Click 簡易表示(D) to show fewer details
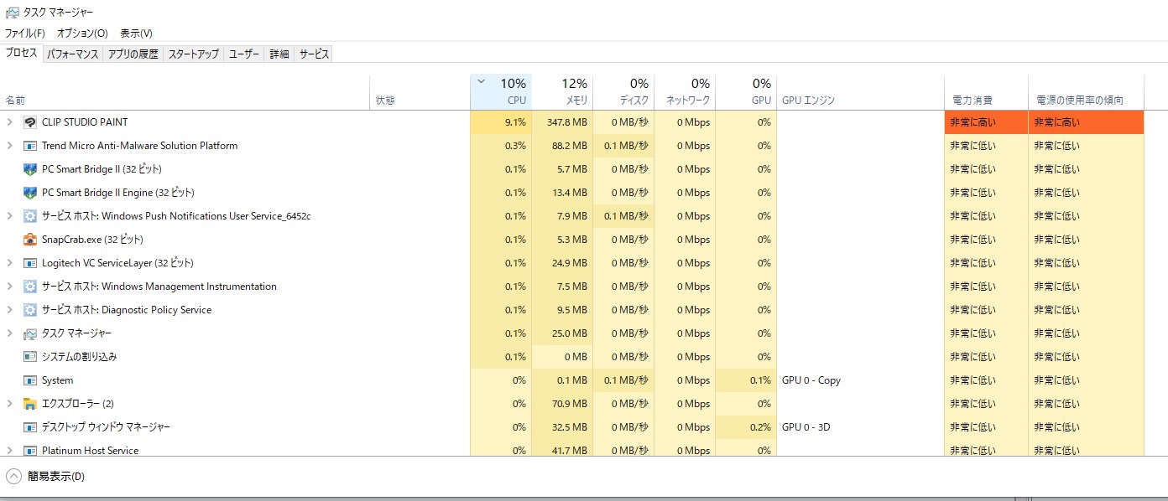 pos(45,477)
